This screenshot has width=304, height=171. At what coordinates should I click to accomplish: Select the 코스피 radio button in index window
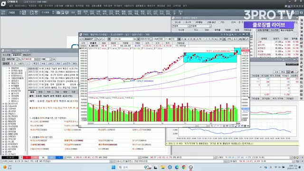(174, 22)
